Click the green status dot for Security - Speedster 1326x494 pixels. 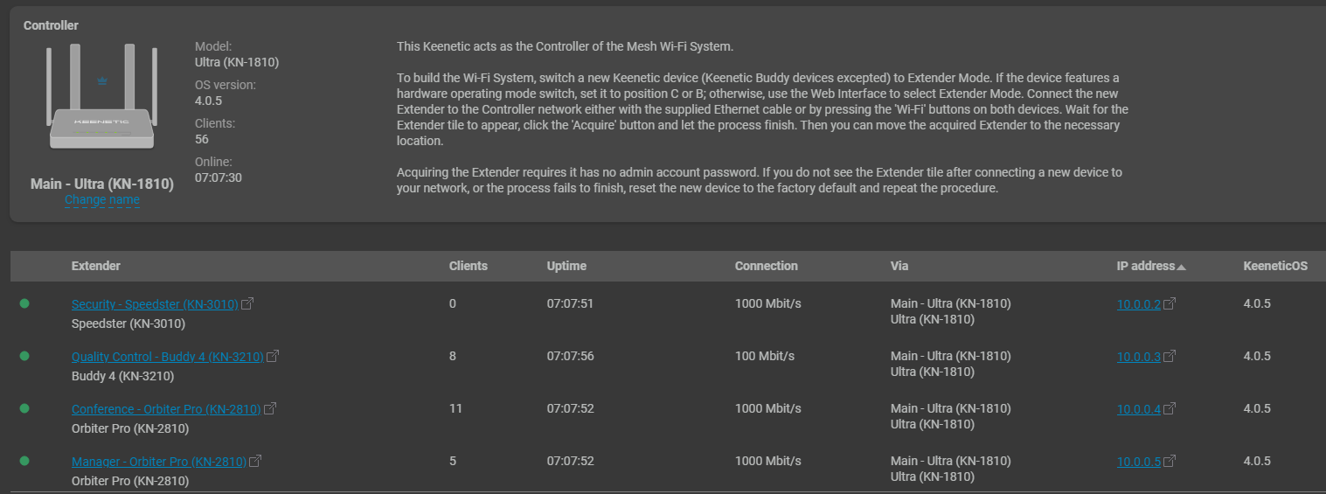(x=24, y=303)
